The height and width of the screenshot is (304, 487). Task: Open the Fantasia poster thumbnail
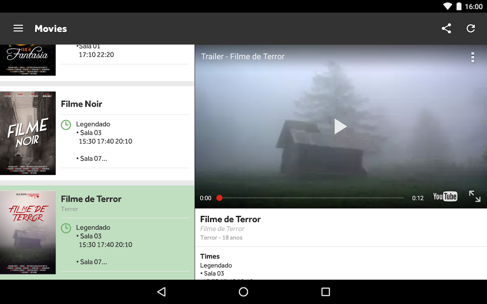coord(28,60)
